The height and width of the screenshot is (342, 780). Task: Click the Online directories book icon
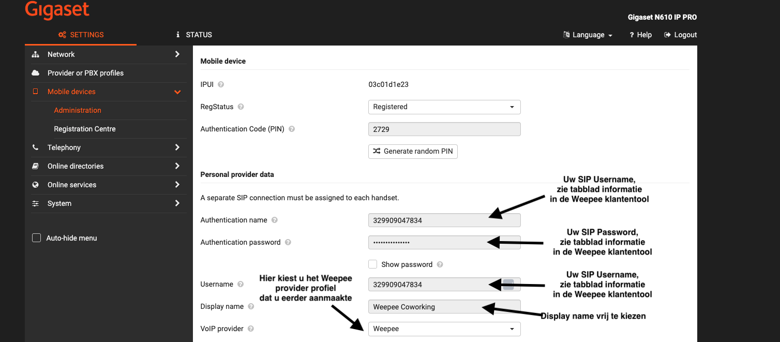tap(36, 166)
